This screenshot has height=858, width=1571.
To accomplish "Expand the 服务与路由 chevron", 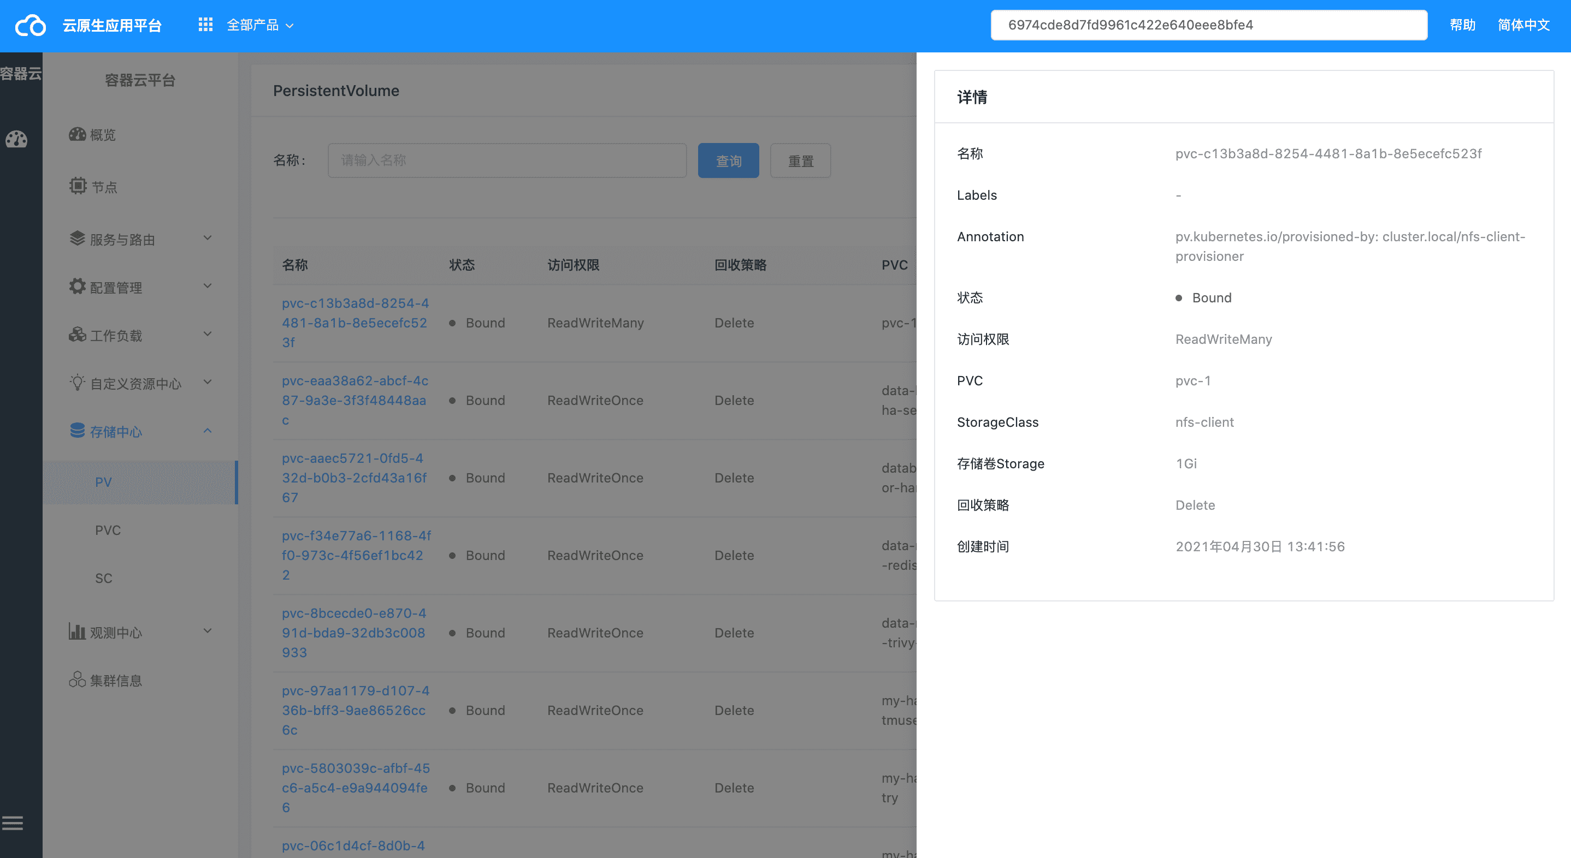I will (208, 239).
